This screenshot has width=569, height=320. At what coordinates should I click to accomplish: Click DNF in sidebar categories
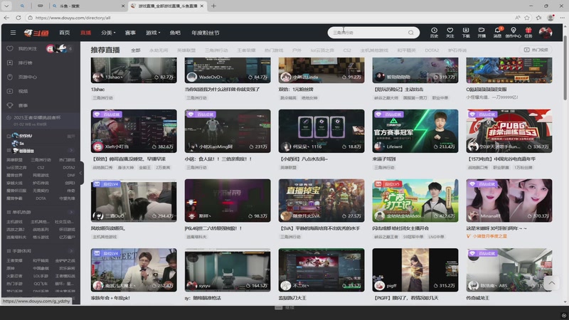coord(70,175)
